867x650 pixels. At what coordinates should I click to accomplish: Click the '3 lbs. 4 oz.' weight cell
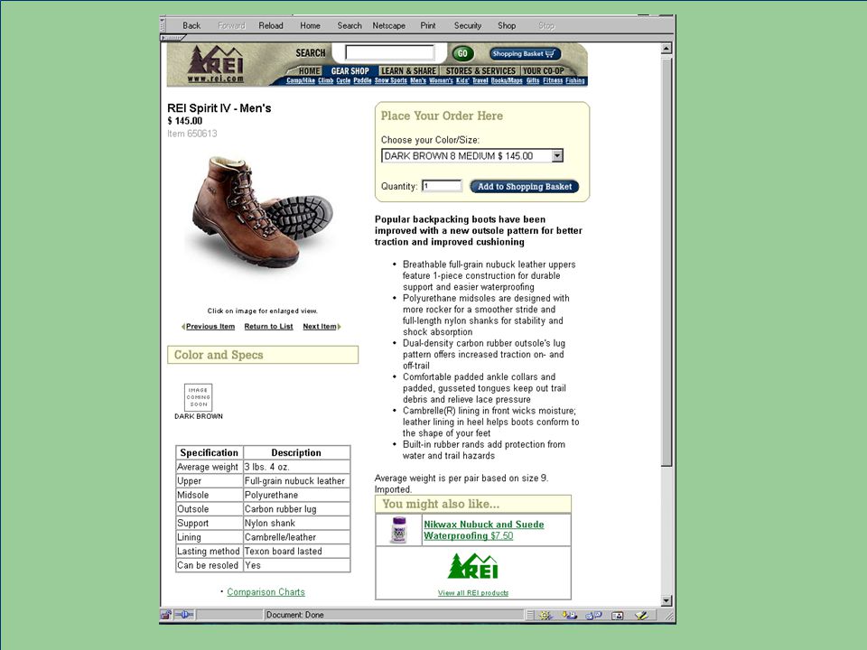click(296, 467)
